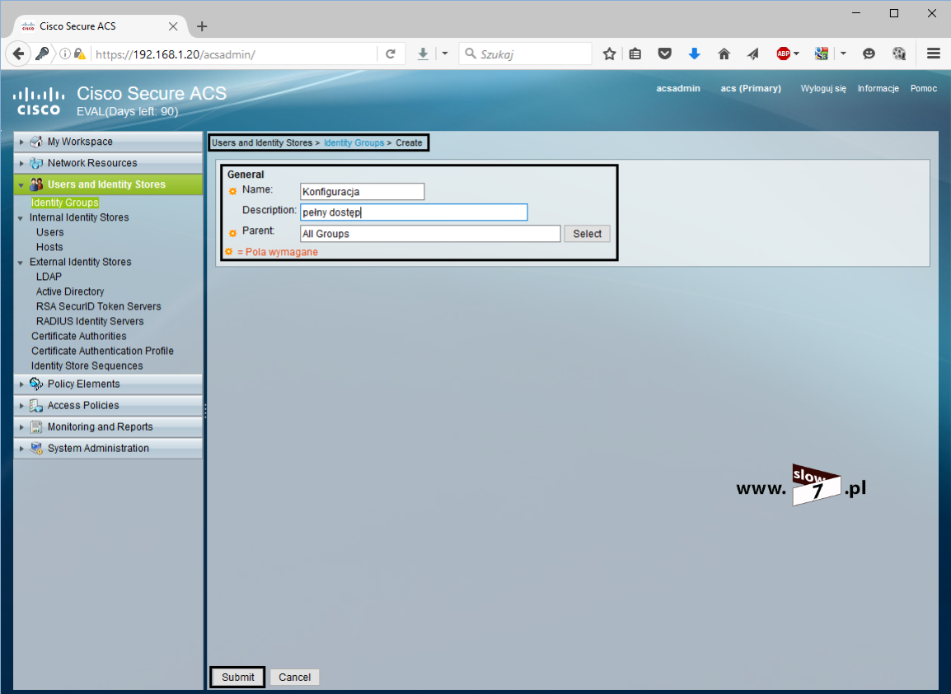The height and width of the screenshot is (694, 951).
Task: Open the Adblock Plus dropdown arrow
Action: pyautogui.click(x=796, y=54)
